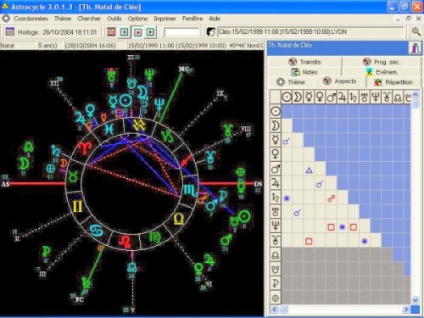
Task: Click the Venus column header in aspects grid
Action: [x=320, y=98]
